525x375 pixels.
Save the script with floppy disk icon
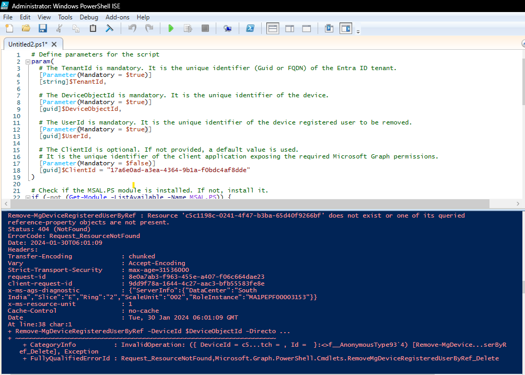[x=42, y=28]
